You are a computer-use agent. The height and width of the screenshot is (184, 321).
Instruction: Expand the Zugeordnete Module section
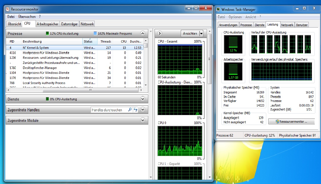point(143,120)
